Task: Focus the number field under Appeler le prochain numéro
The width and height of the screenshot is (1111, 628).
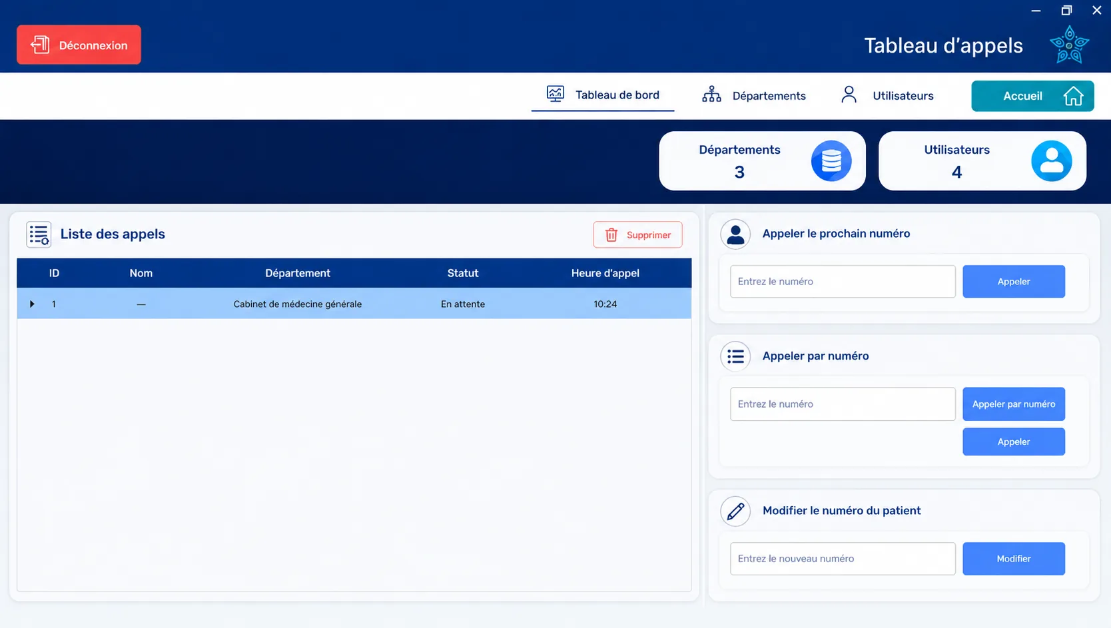Action: [843, 281]
